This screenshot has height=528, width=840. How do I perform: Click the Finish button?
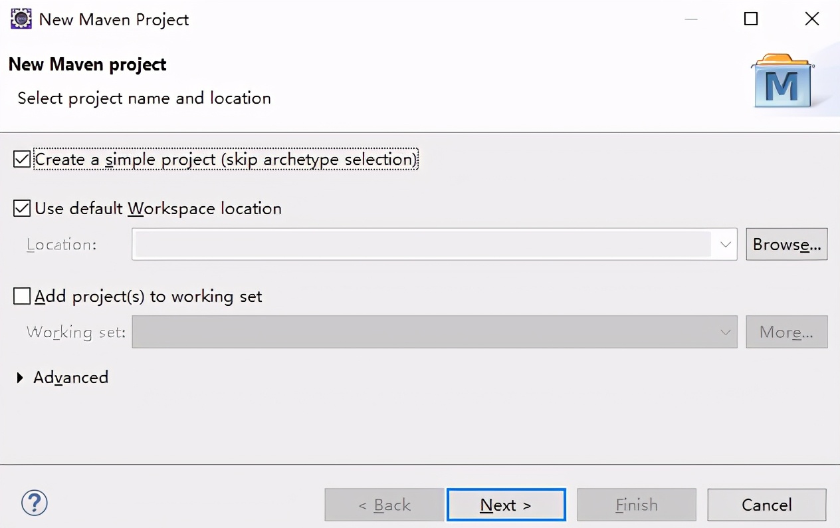coord(637,505)
